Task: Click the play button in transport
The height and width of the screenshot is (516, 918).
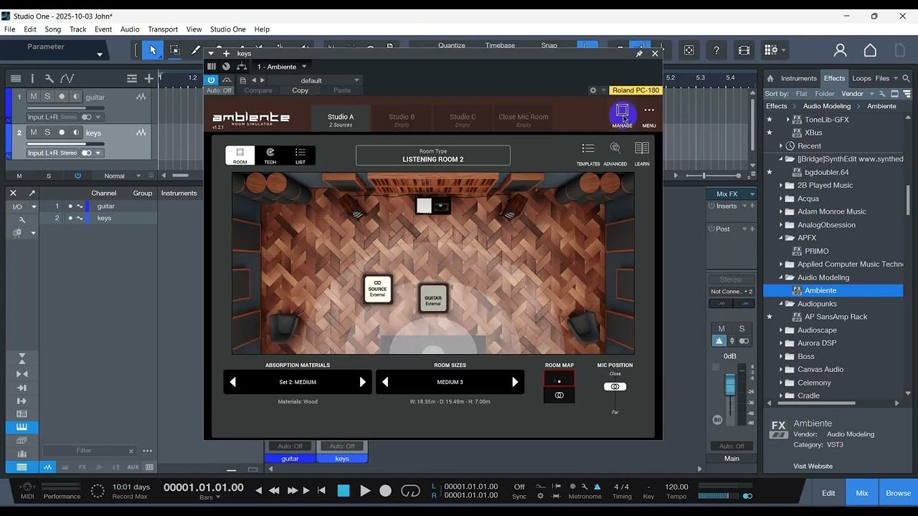Action: pyautogui.click(x=365, y=491)
